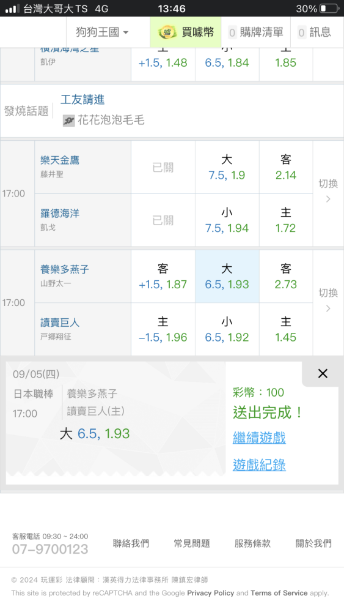This screenshot has width=344, height=612.
Task: Open the 購牌清單 tab
Action: coord(255,32)
